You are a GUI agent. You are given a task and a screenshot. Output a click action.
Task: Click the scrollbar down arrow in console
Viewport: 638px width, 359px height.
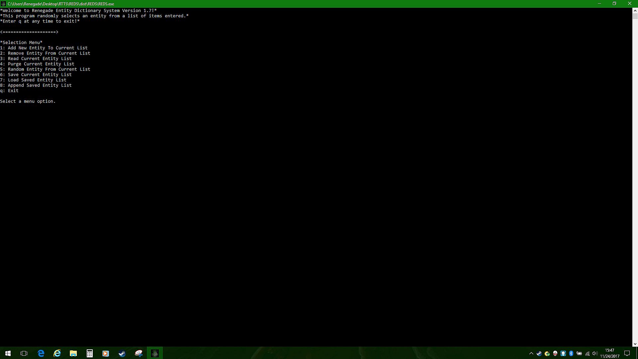point(635,344)
